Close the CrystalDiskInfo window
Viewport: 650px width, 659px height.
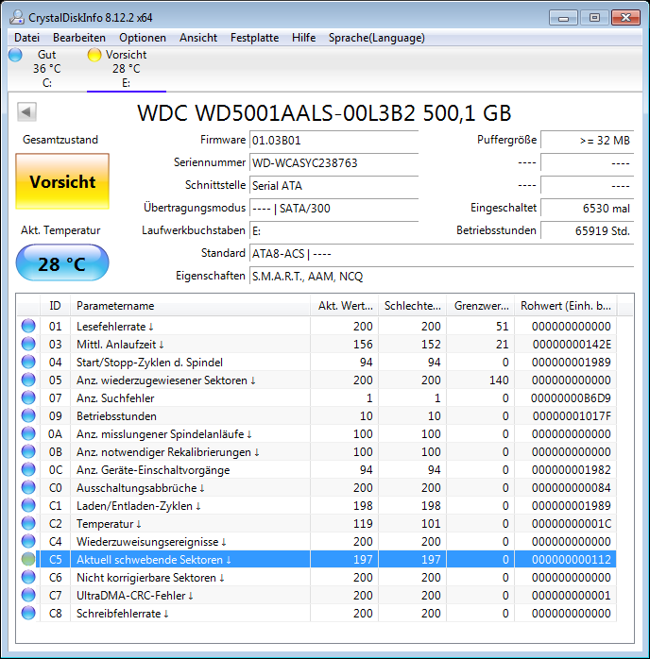click(x=626, y=18)
